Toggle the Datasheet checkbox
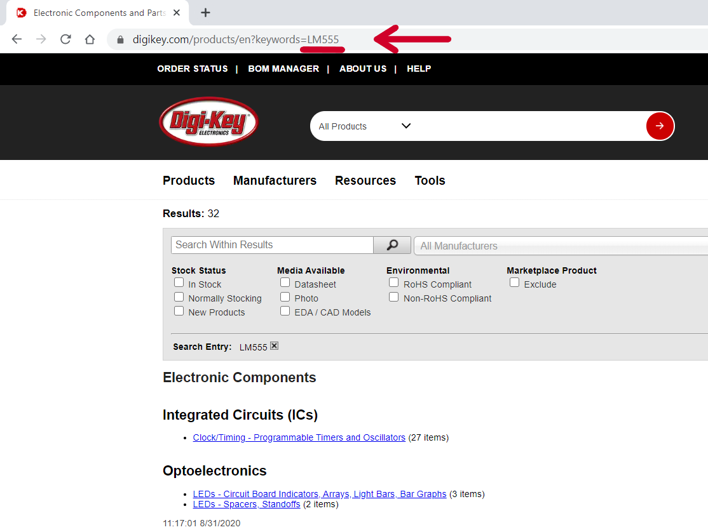 (x=285, y=283)
